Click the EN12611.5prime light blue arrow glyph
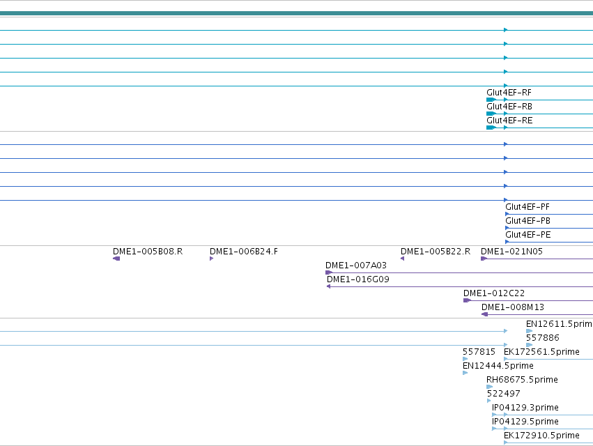 [x=529, y=332]
